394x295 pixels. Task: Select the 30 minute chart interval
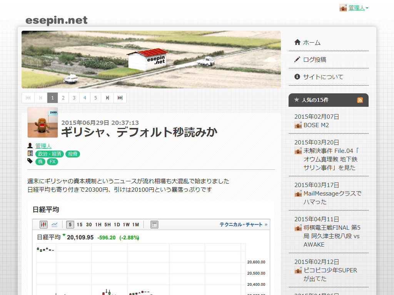click(89, 224)
